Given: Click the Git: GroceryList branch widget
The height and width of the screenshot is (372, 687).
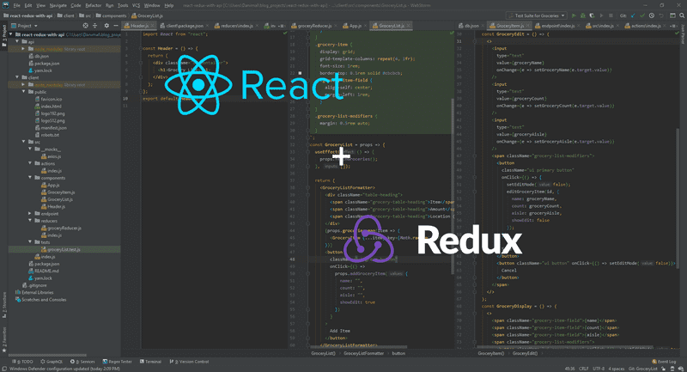Looking at the screenshot, I should click(642, 369).
